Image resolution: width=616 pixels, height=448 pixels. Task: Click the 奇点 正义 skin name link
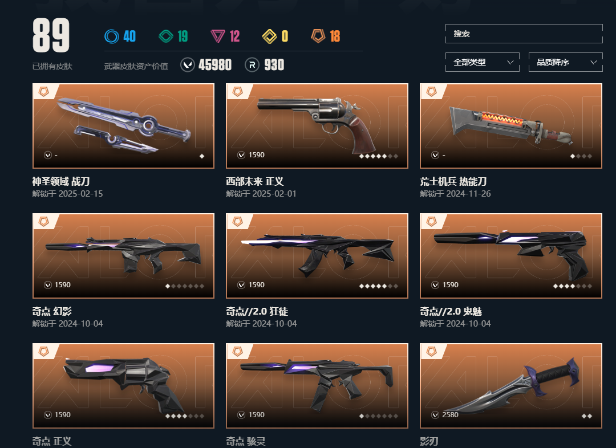(x=52, y=441)
